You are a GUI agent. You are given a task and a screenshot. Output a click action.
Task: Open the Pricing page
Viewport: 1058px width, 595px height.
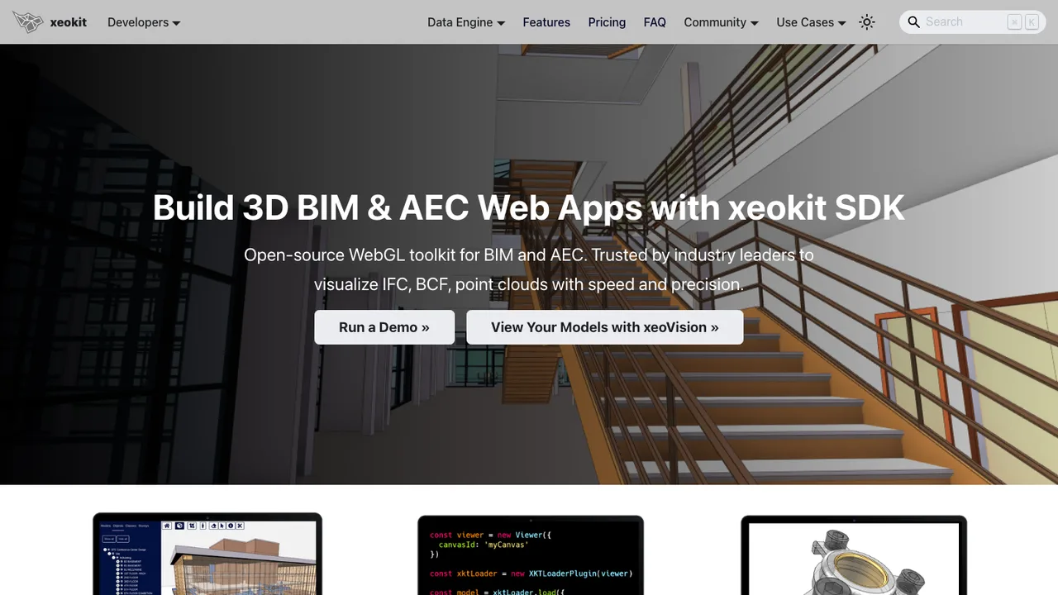pos(607,22)
